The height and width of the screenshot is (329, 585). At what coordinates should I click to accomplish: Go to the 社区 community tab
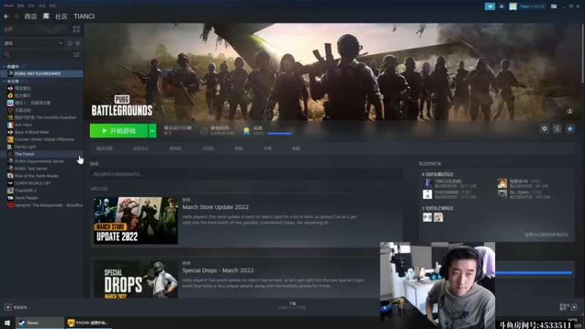click(61, 16)
